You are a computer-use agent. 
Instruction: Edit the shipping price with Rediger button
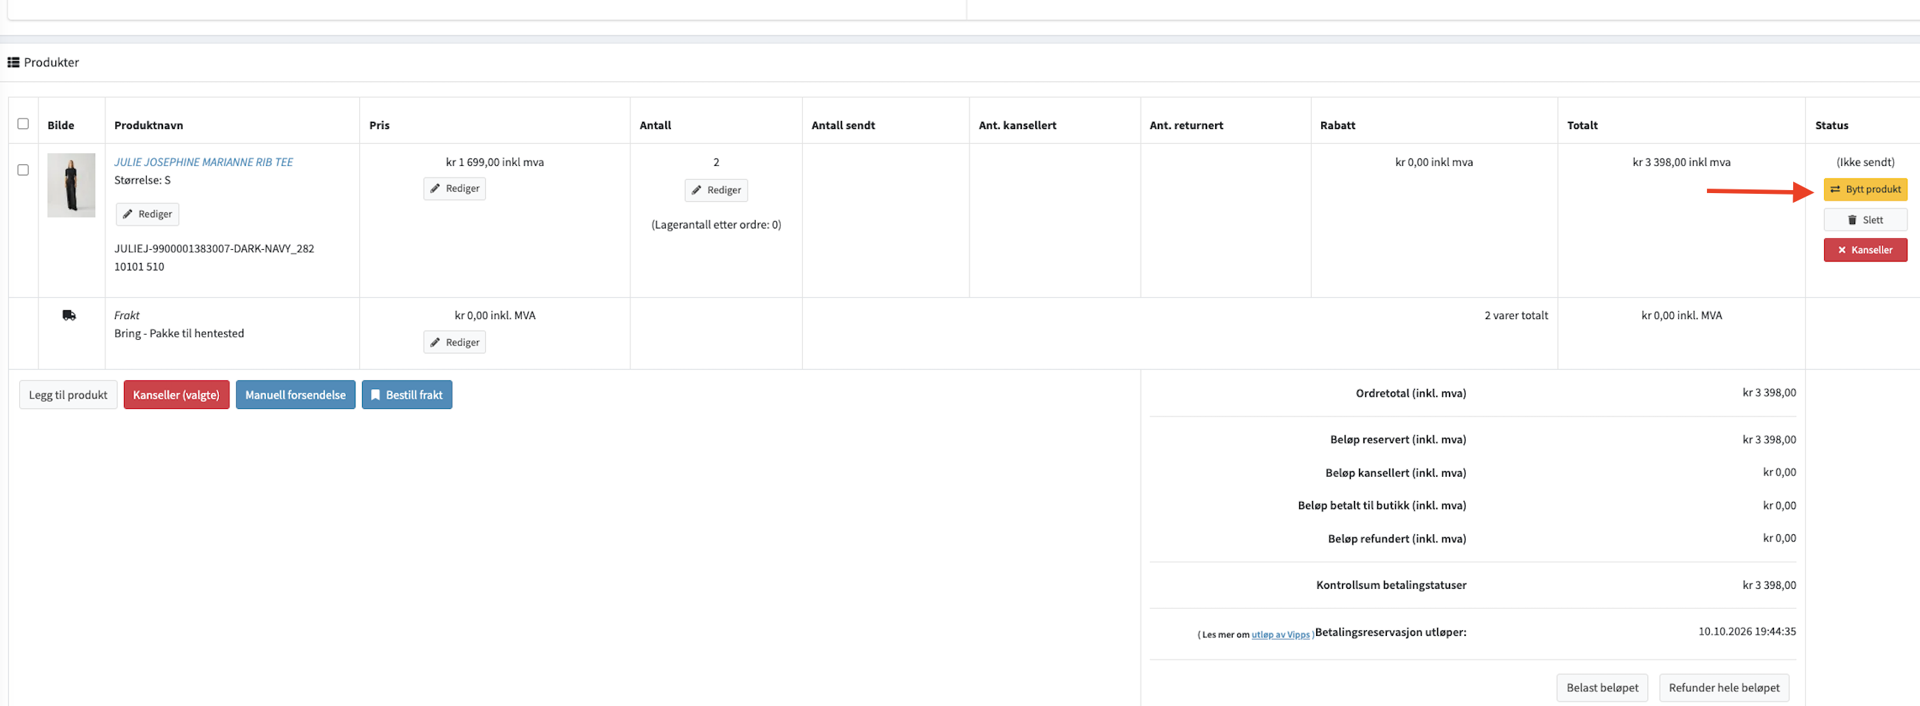(x=454, y=343)
